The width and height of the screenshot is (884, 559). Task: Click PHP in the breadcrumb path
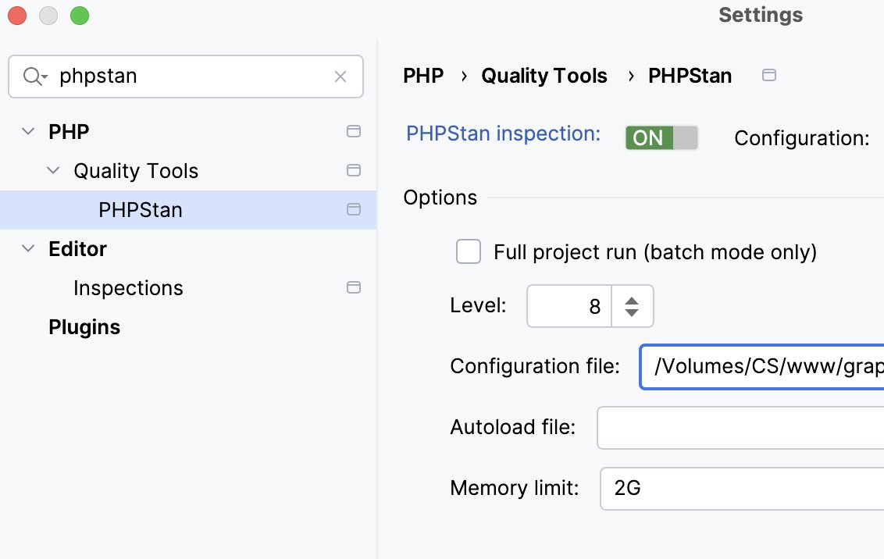click(423, 76)
